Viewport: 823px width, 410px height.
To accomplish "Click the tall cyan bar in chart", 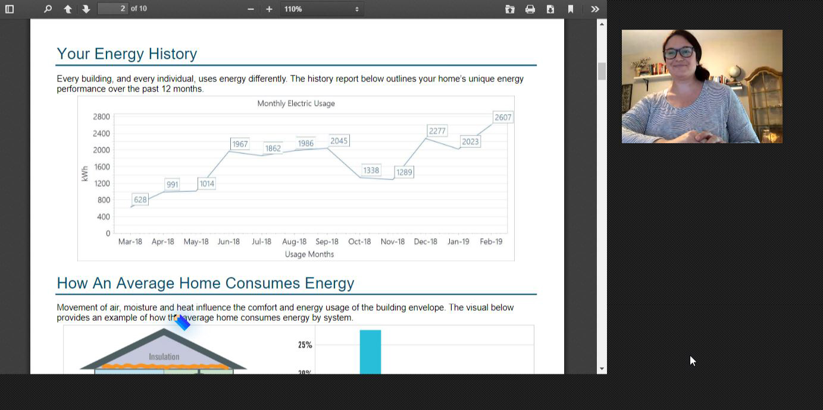I will click(370, 352).
